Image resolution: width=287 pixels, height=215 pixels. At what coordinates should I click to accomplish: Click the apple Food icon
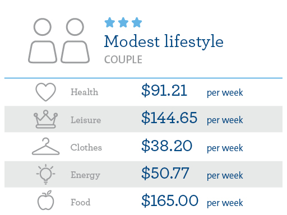(x=45, y=200)
